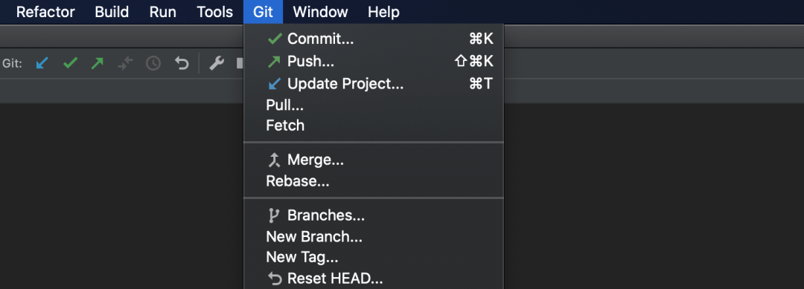Click the green Push arrow in Git toolbar
Viewport: 804px width, 289px height.
[97, 63]
